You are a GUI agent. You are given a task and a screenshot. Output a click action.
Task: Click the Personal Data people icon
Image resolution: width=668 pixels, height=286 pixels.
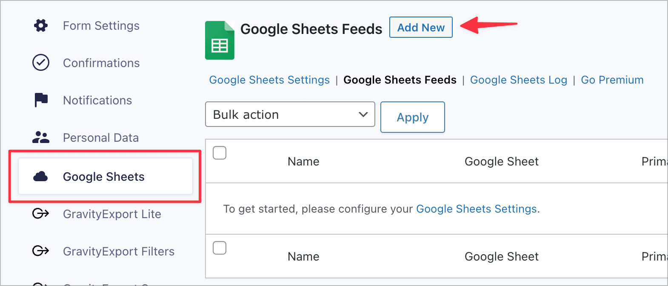[x=40, y=137]
